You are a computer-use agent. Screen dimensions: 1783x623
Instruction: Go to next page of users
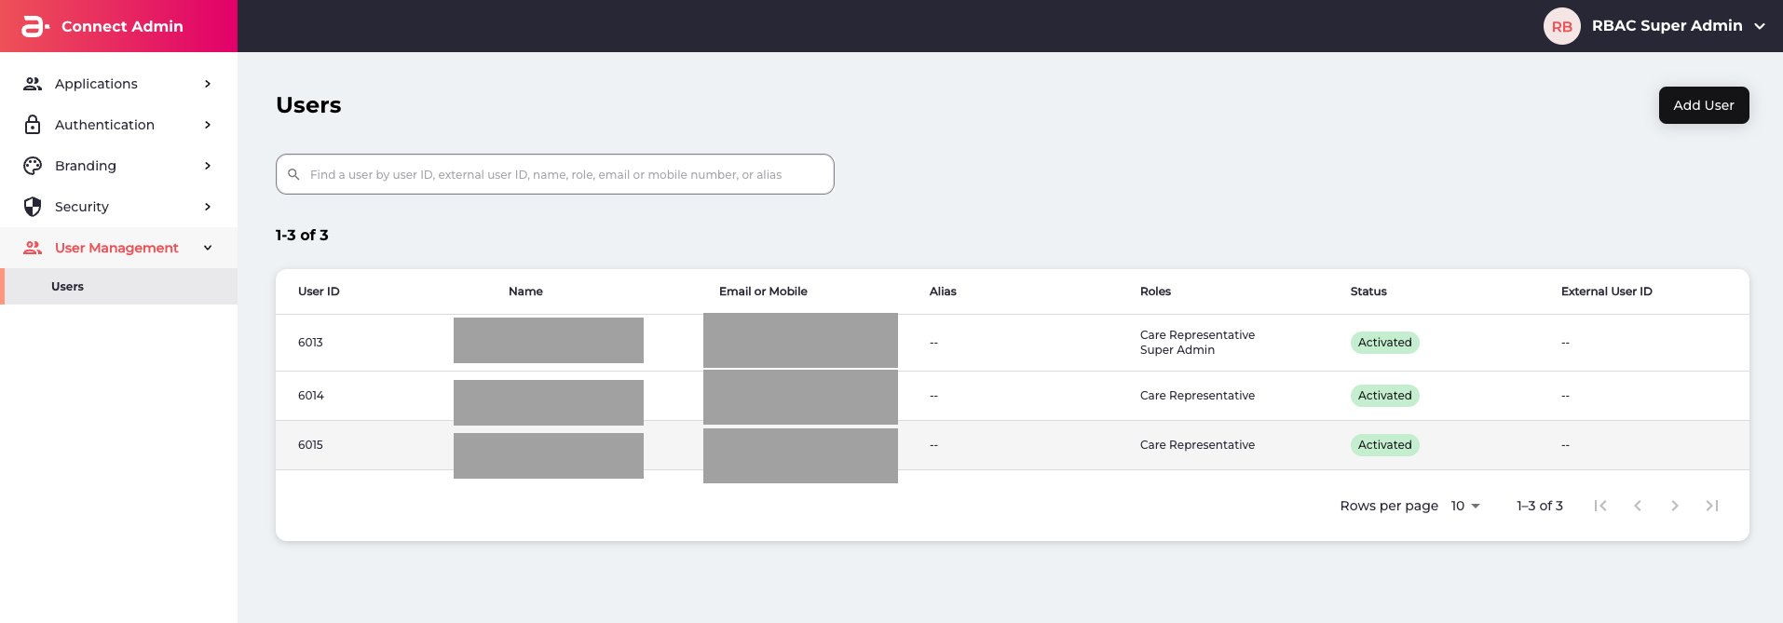(x=1675, y=506)
